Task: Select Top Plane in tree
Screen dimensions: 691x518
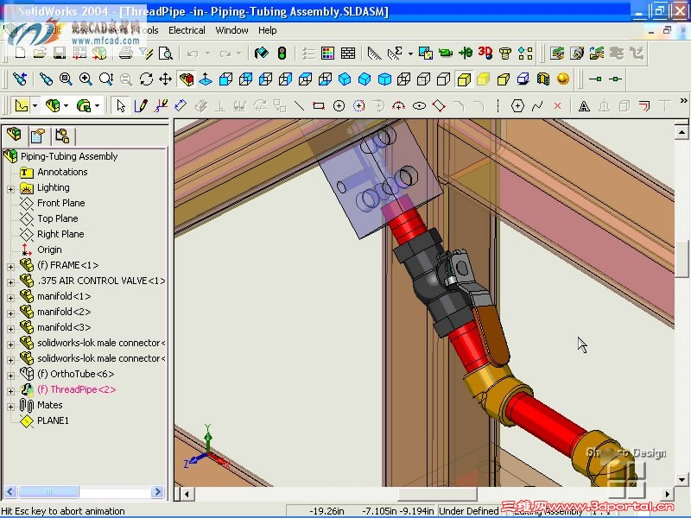Action: click(x=58, y=218)
